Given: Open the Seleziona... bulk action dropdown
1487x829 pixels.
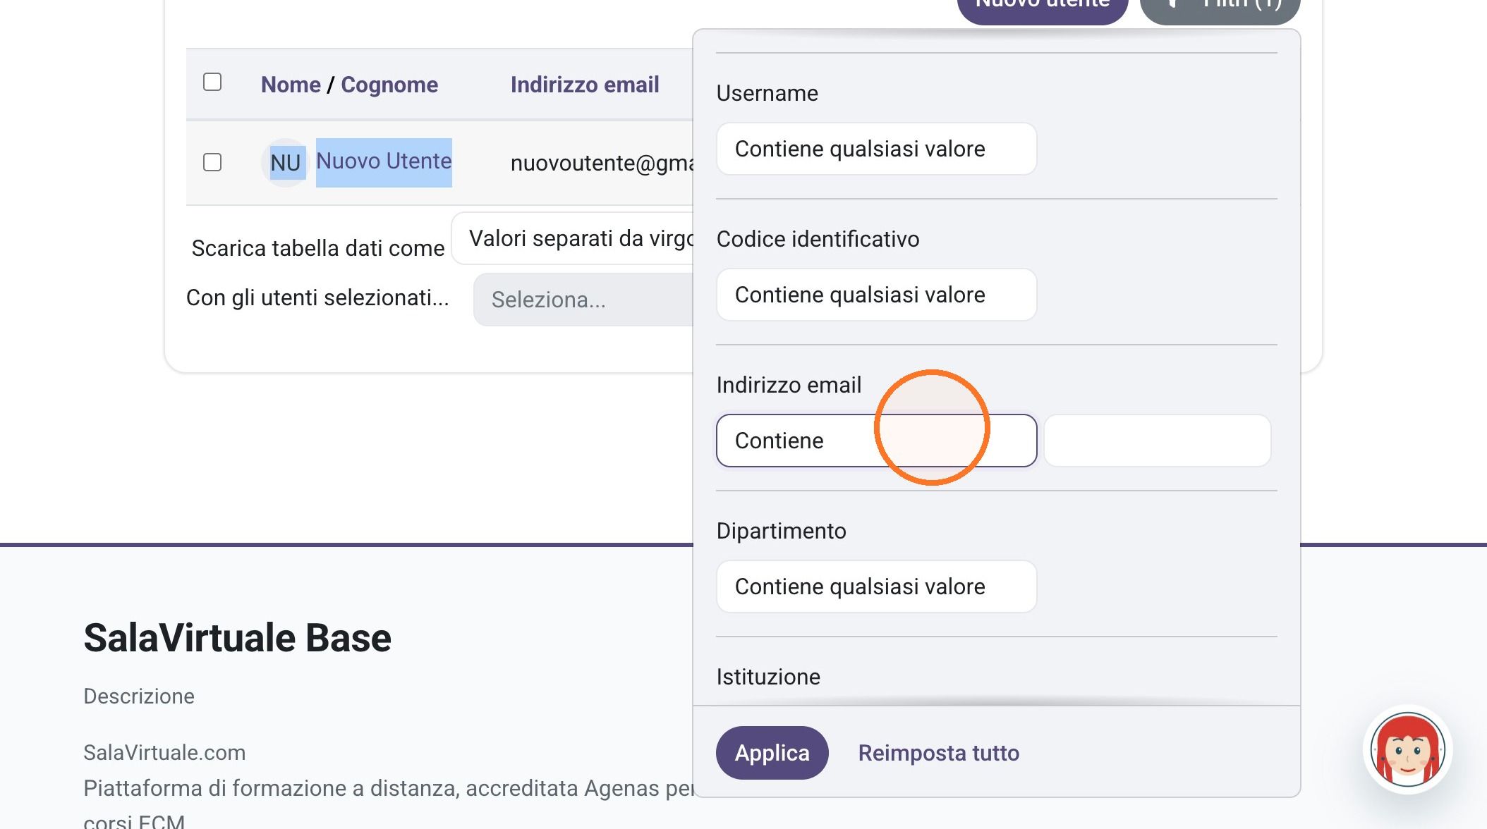Looking at the screenshot, I should point(583,300).
